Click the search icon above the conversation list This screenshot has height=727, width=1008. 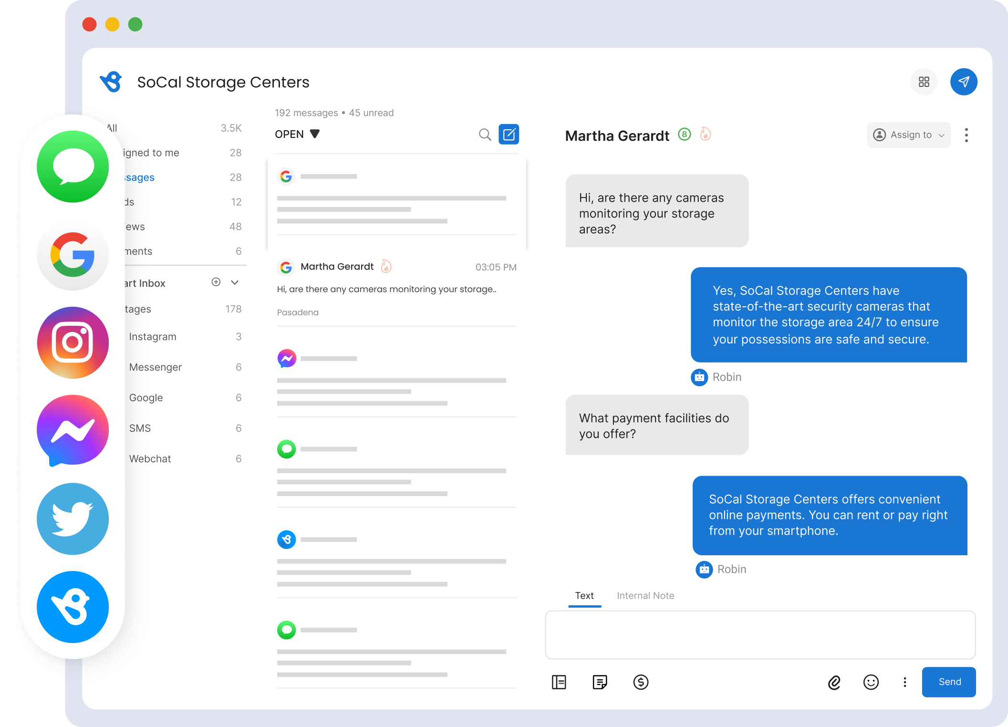pyautogui.click(x=484, y=135)
